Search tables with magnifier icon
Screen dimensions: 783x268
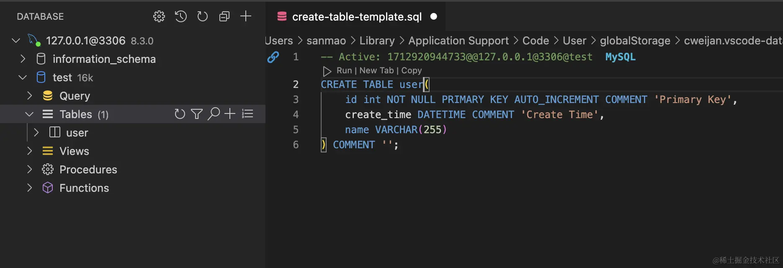[x=214, y=114]
